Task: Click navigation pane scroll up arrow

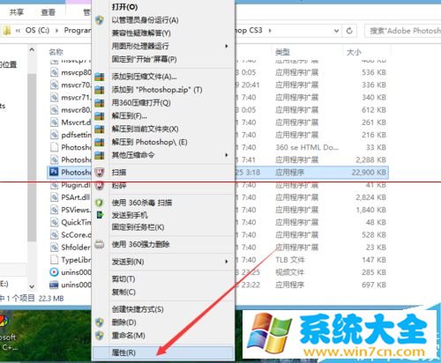Action: [32, 50]
